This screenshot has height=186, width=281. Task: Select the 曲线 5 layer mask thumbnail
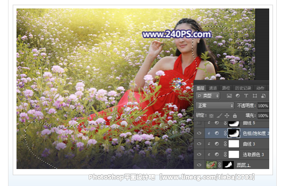(x=234, y=123)
